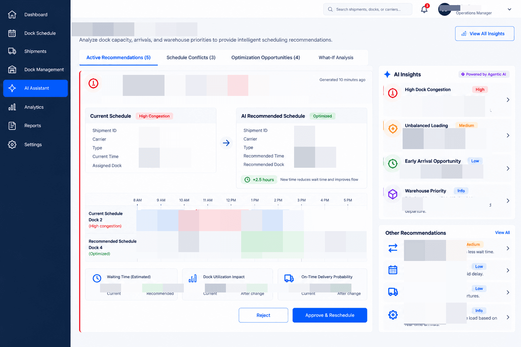Click the calendar icon in Other Recommendations
The width and height of the screenshot is (521, 347).
393,270
